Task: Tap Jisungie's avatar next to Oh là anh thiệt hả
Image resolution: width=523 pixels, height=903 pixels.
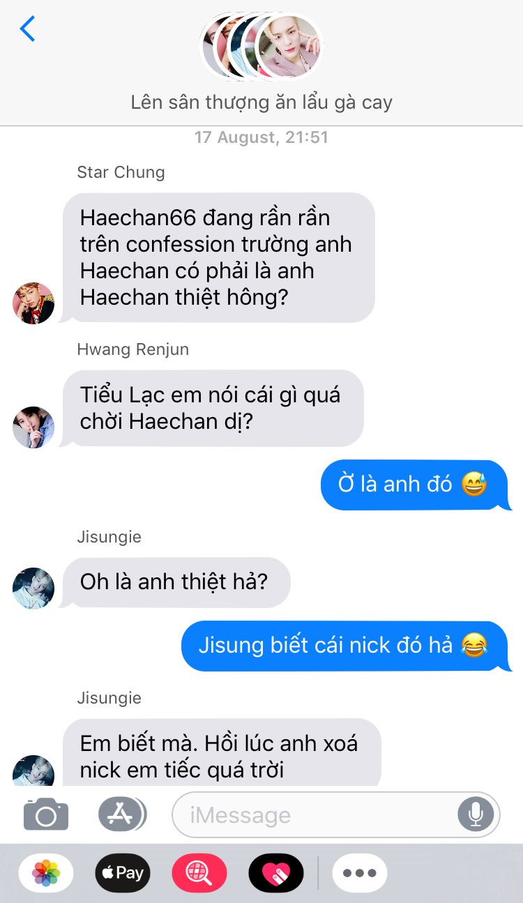Action: (x=33, y=589)
